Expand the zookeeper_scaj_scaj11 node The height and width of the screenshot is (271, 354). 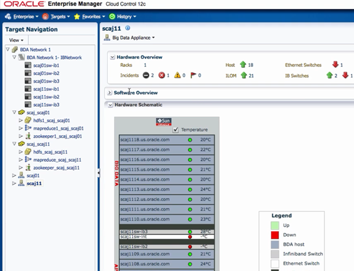coord(20,167)
